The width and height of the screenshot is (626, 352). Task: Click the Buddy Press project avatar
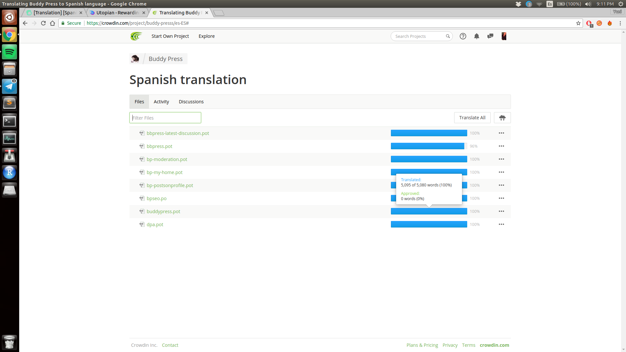tap(135, 59)
